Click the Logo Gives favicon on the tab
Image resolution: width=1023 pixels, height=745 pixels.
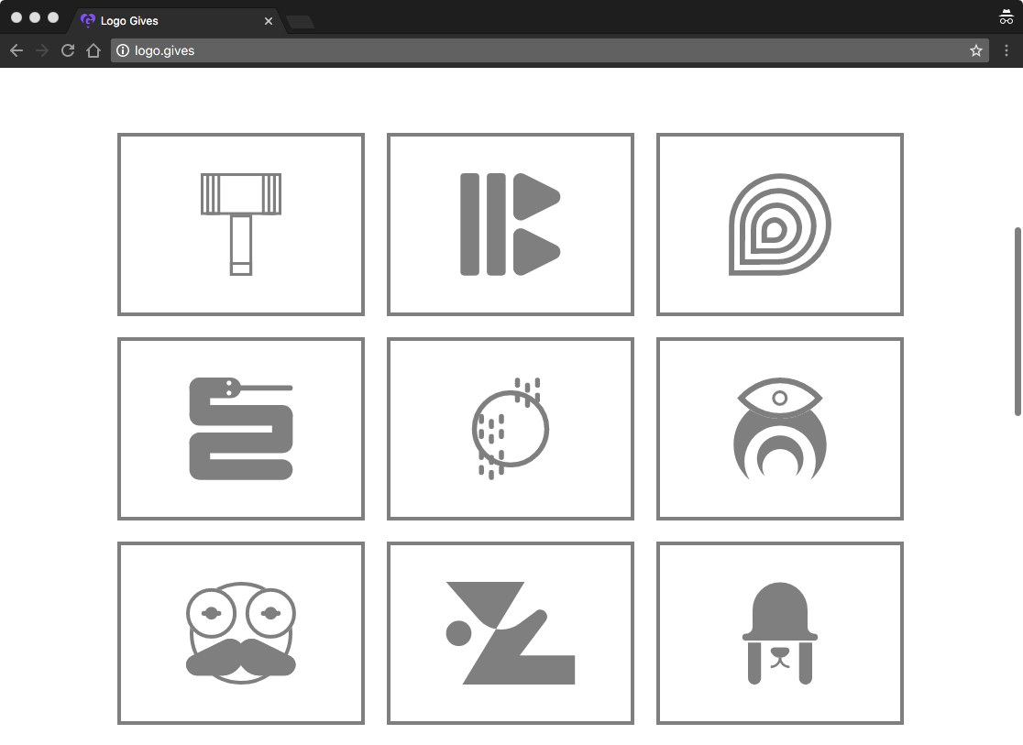pos(89,20)
